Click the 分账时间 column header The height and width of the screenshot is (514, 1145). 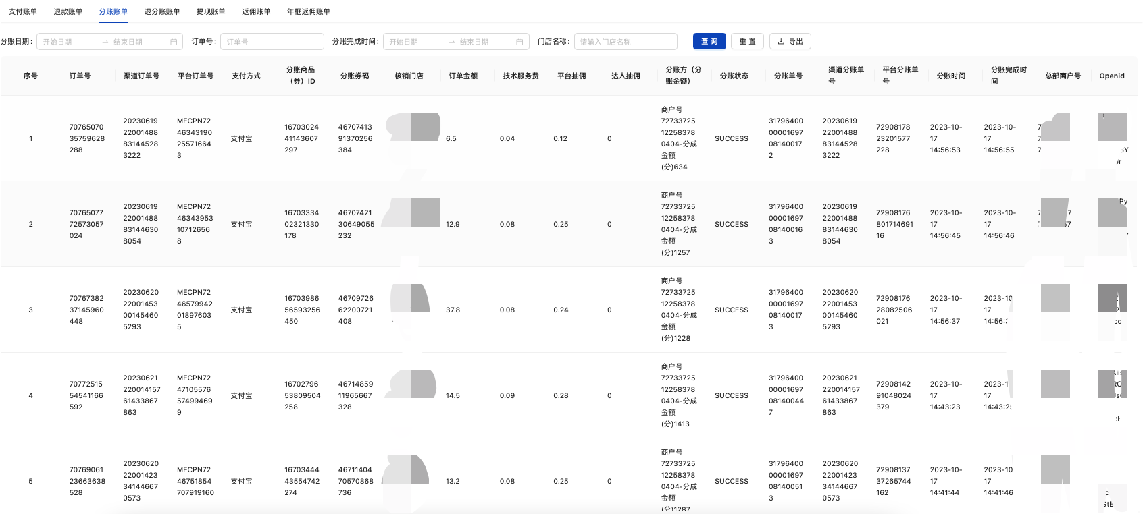point(951,76)
